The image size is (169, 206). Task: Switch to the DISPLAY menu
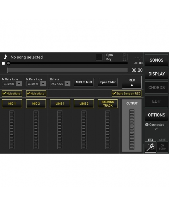click(x=156, y=74)
